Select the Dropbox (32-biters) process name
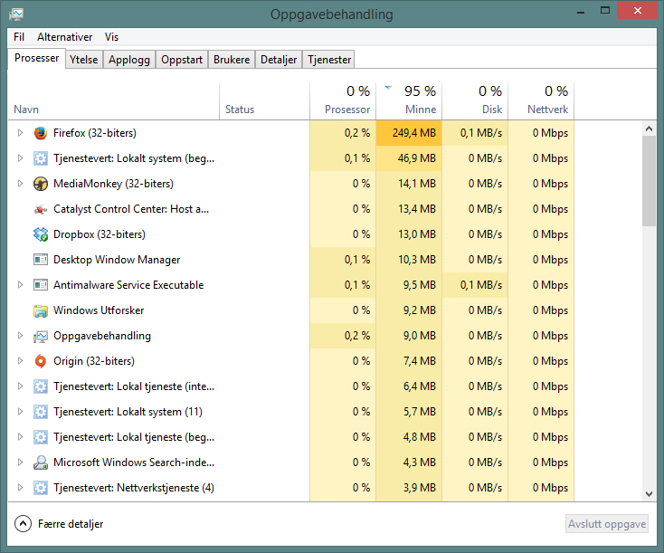 click(100, 234)
